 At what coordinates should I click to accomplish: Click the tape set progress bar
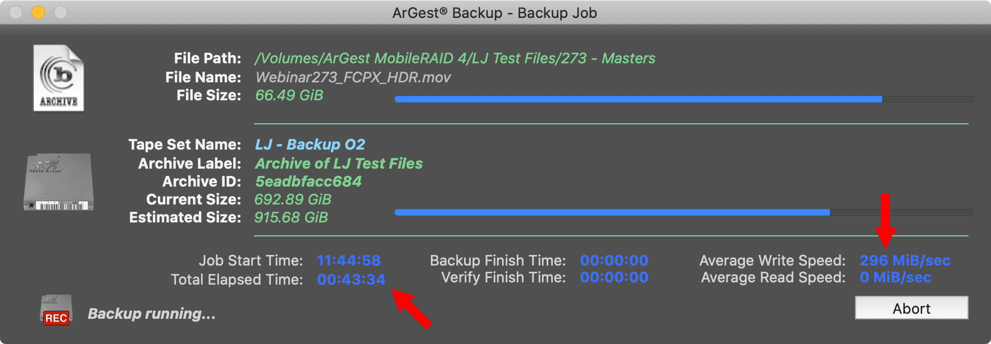point(684,212)
